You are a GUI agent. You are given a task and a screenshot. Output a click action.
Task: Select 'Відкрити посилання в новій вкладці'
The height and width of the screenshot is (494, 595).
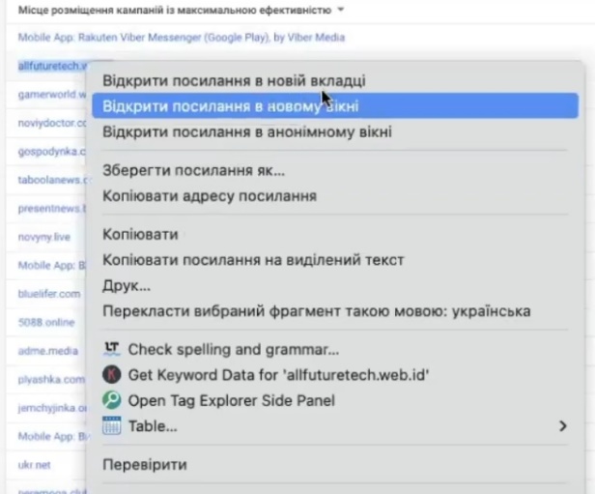click(234, 80)
